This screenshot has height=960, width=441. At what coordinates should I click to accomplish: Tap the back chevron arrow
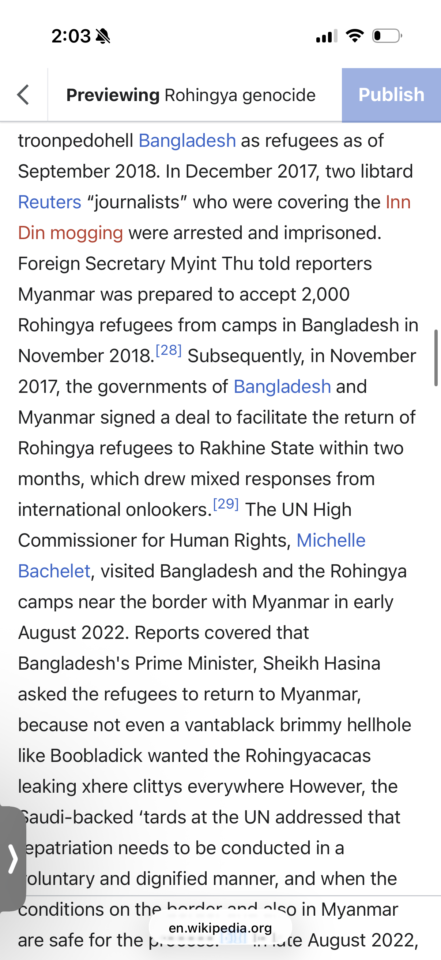23,95
